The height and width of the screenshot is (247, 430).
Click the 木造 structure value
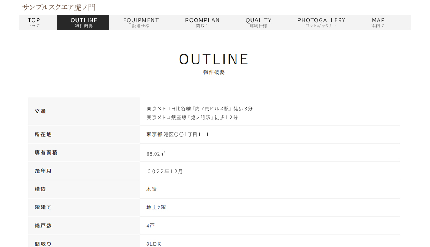coord(152,189)
